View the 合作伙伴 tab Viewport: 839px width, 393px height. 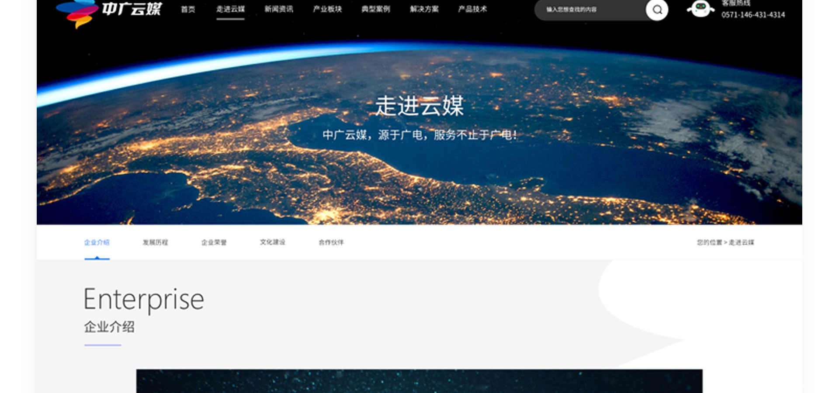pos(331,242)
